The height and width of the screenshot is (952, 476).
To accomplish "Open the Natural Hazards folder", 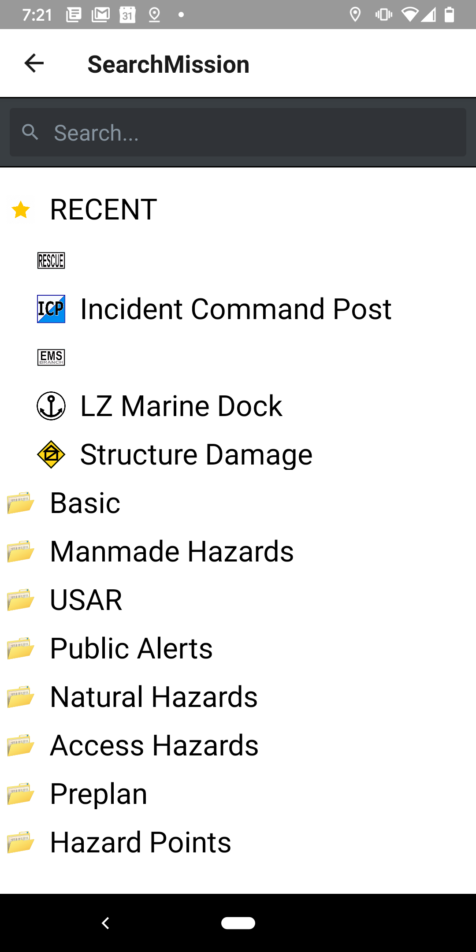I will point(238,697).
